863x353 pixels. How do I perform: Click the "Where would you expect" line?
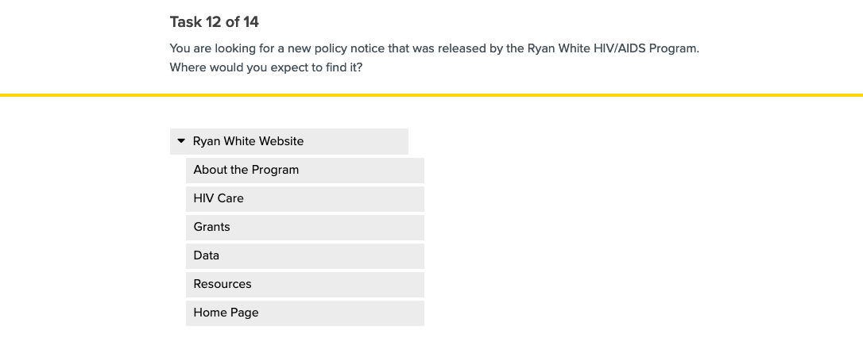coord(265,67)
